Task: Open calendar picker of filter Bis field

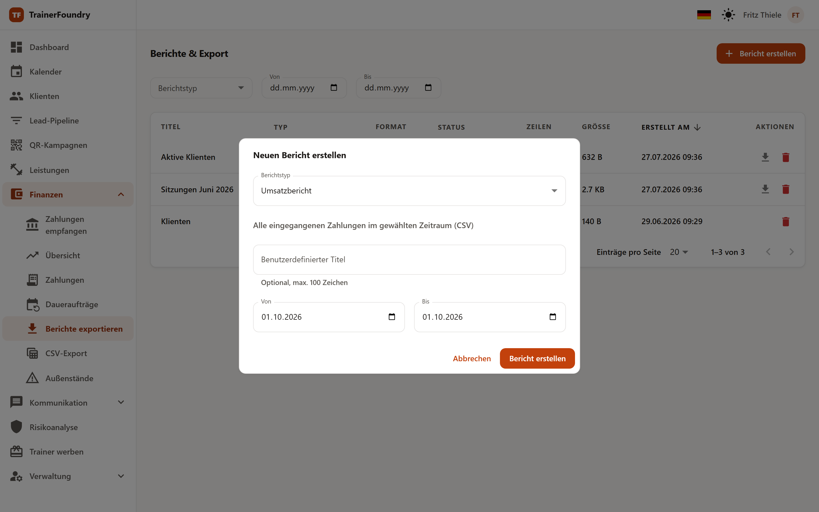Action: coord(428,88)
